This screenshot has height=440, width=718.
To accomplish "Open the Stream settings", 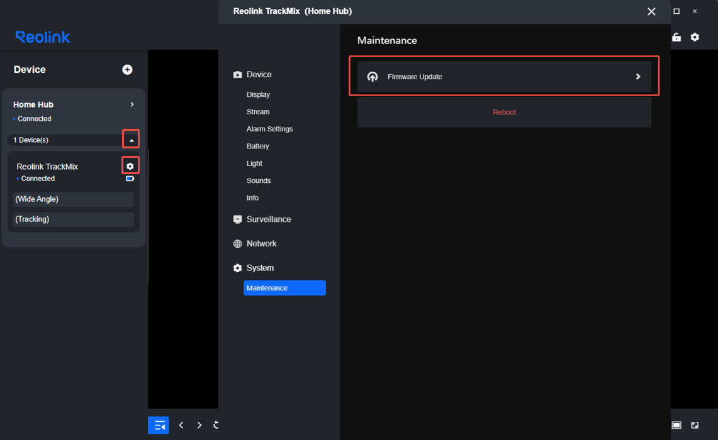I will [258, 112].
